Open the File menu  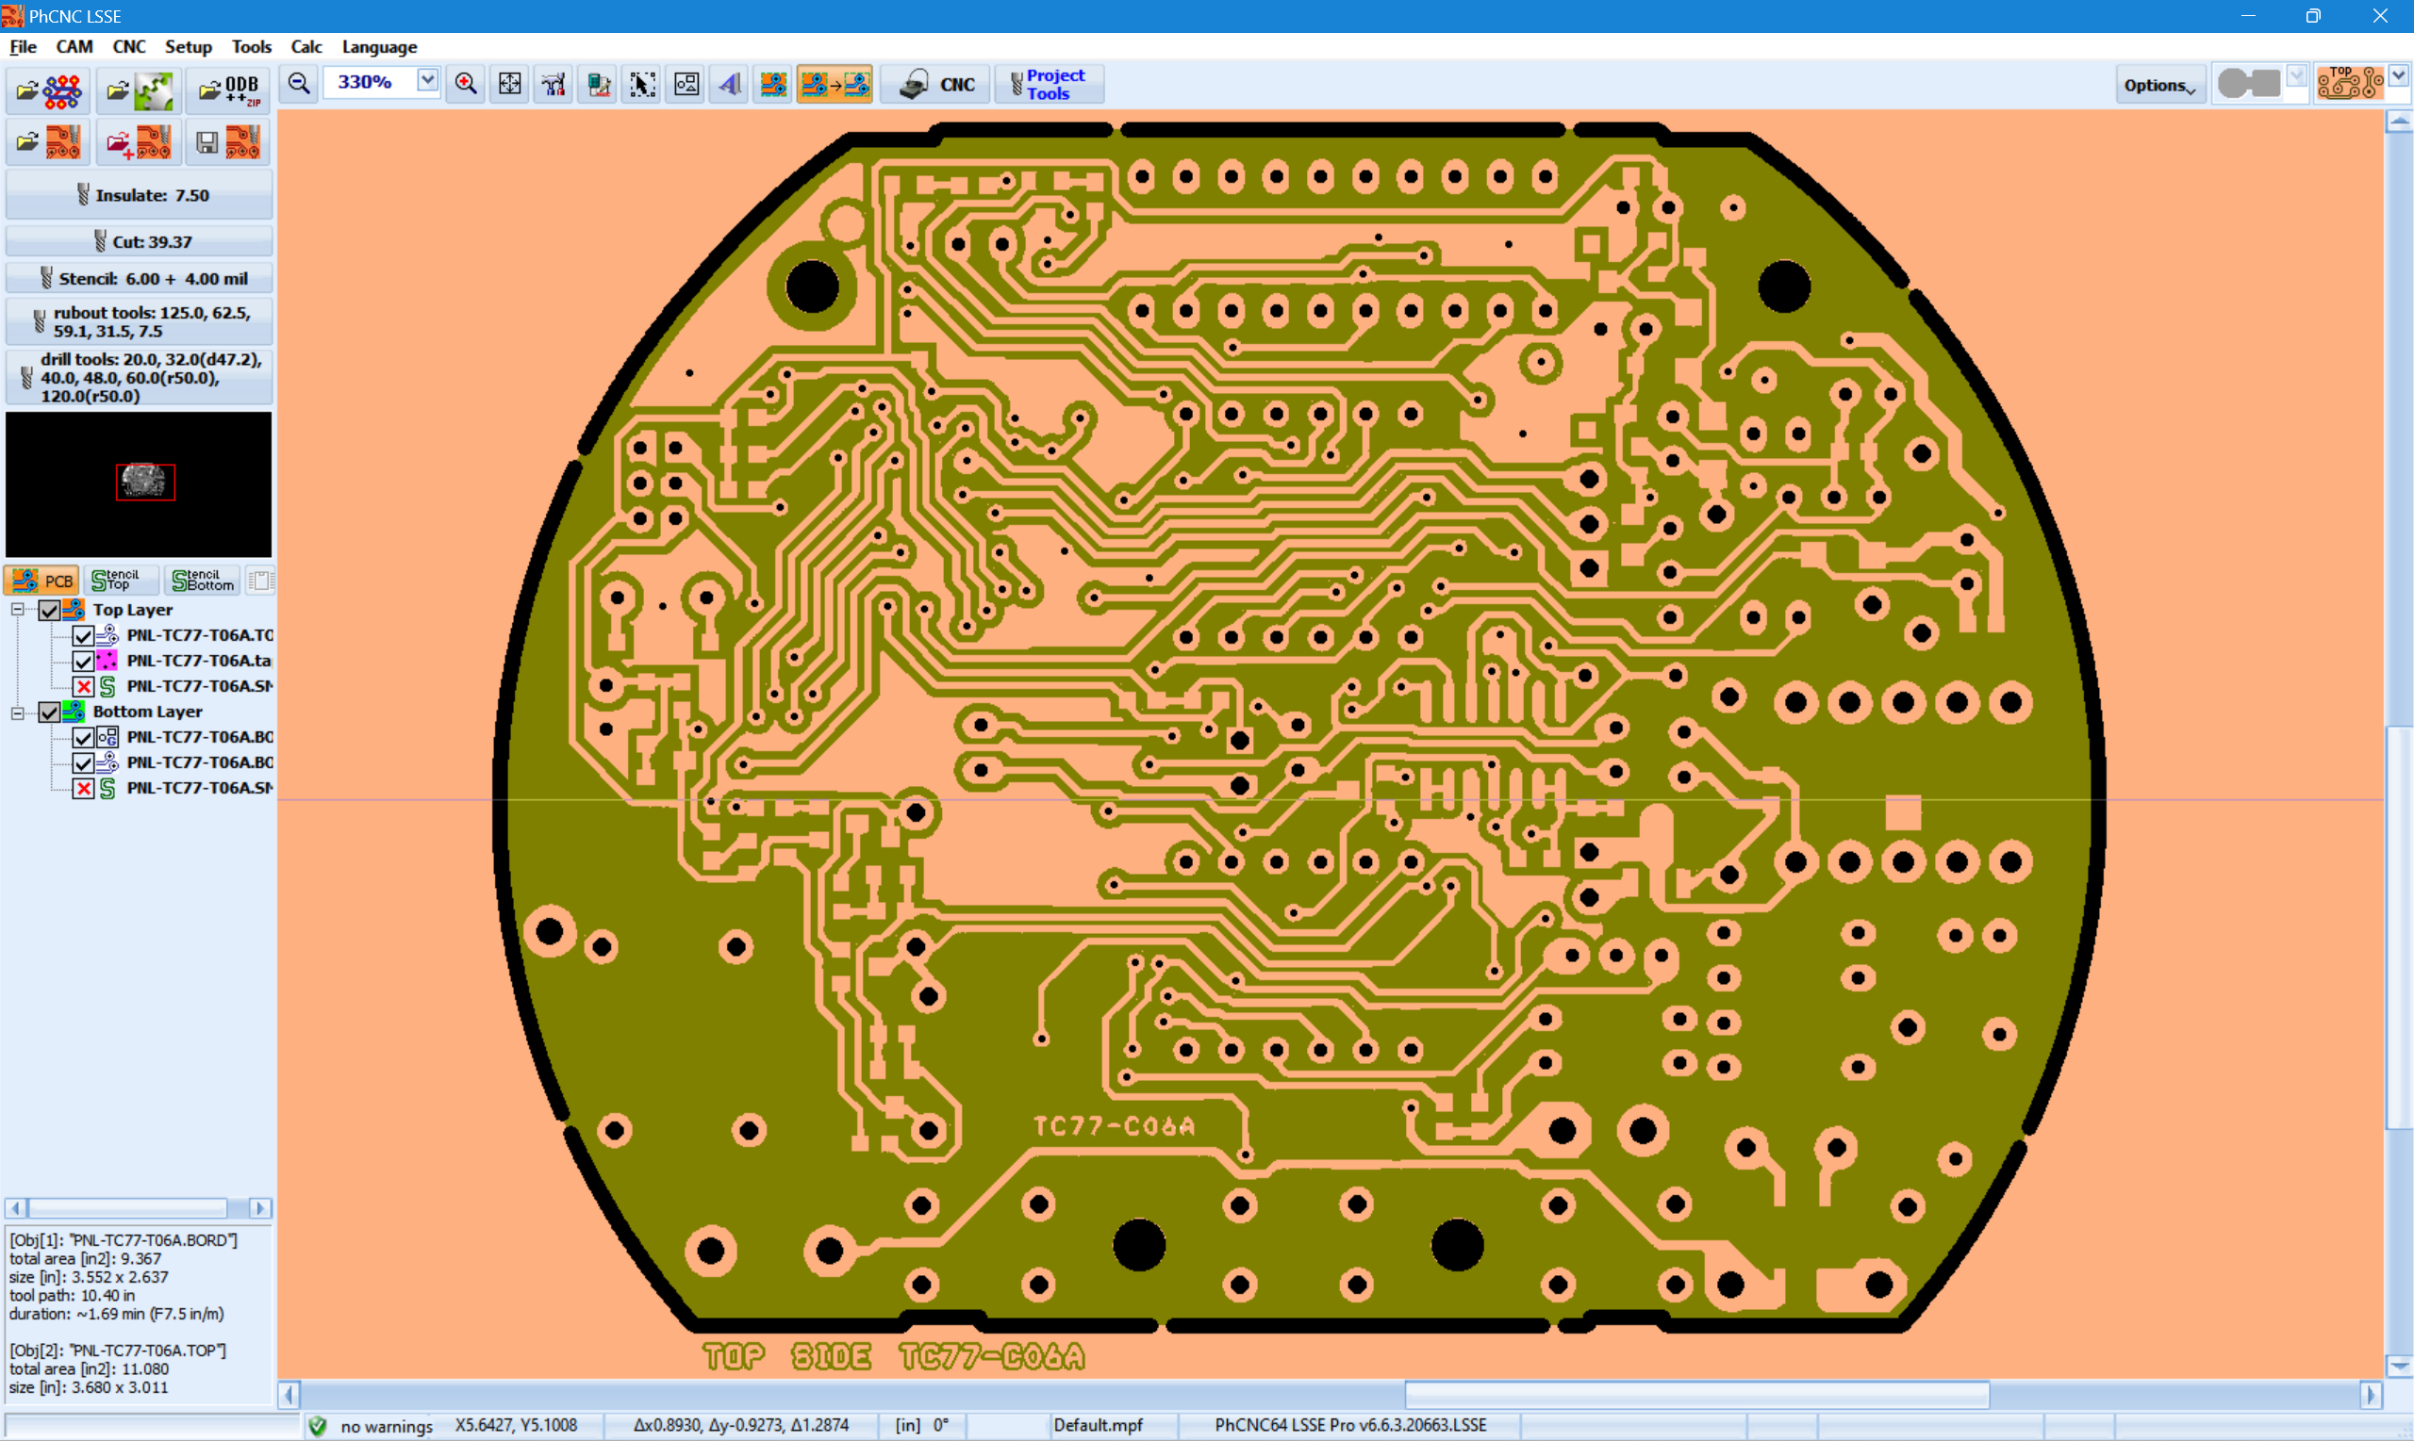(24, 46)
